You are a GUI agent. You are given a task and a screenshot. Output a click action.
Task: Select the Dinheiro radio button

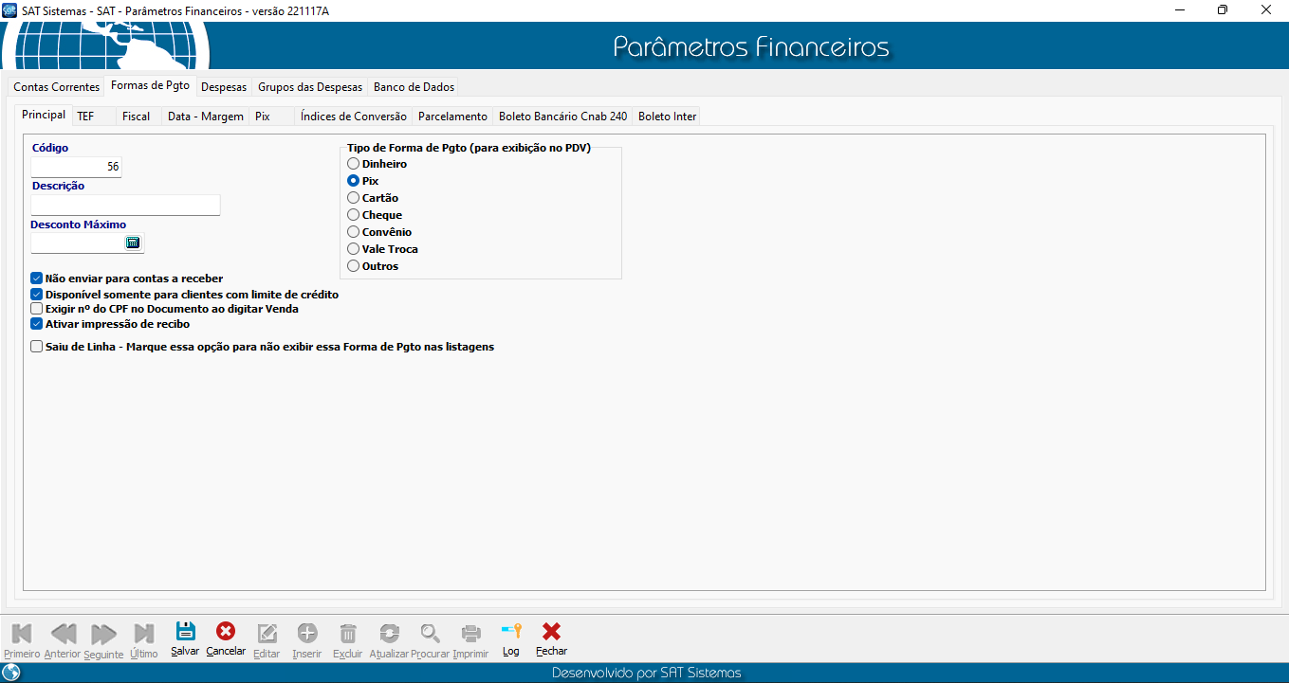[x=354, y=164]
